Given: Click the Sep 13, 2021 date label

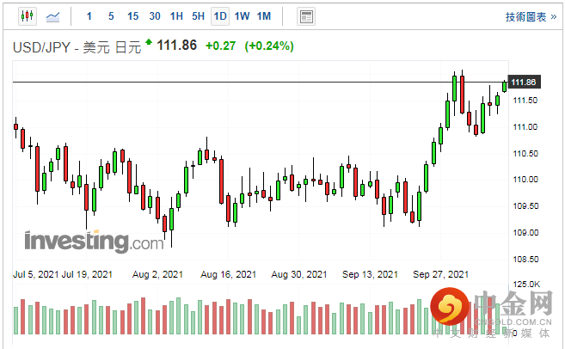Looking at the screenshot, I should (370, 274).
